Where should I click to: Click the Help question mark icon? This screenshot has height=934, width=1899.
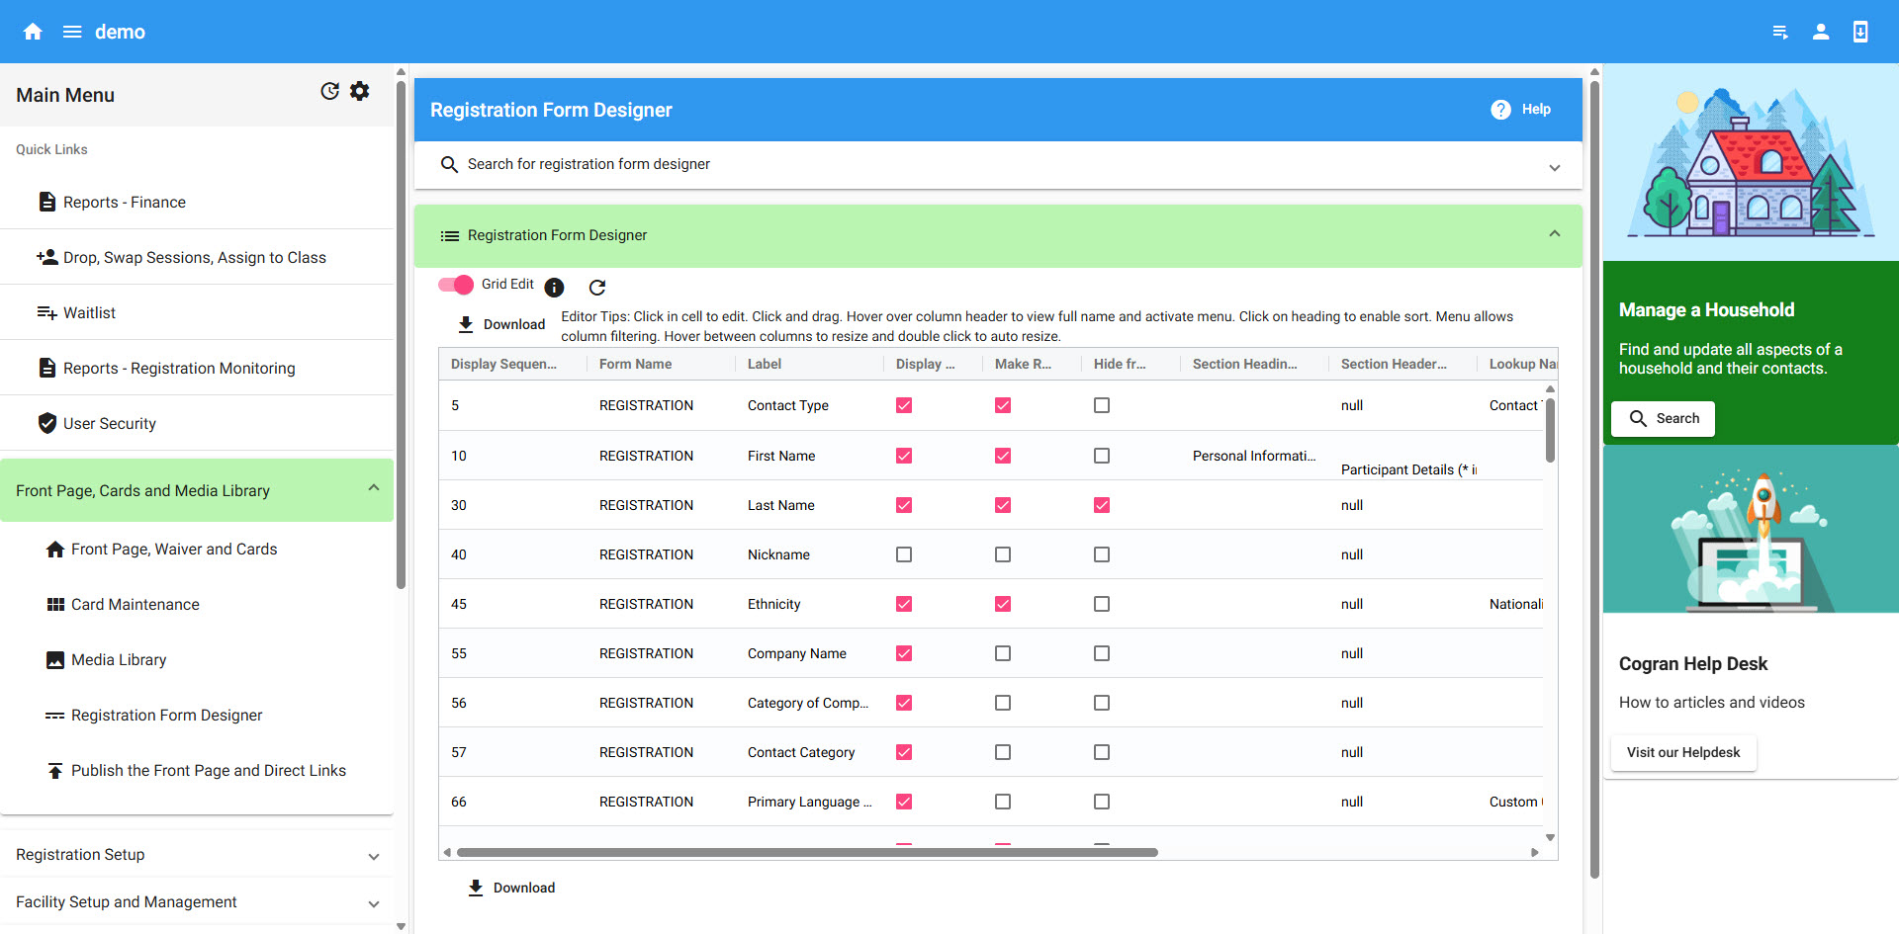1500,110
